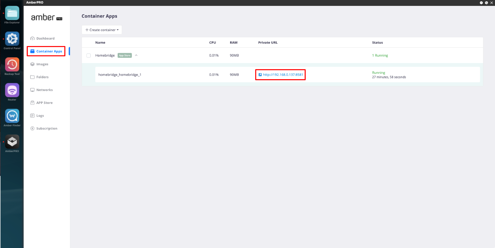Click the Status column header

(x=377, y=43)
